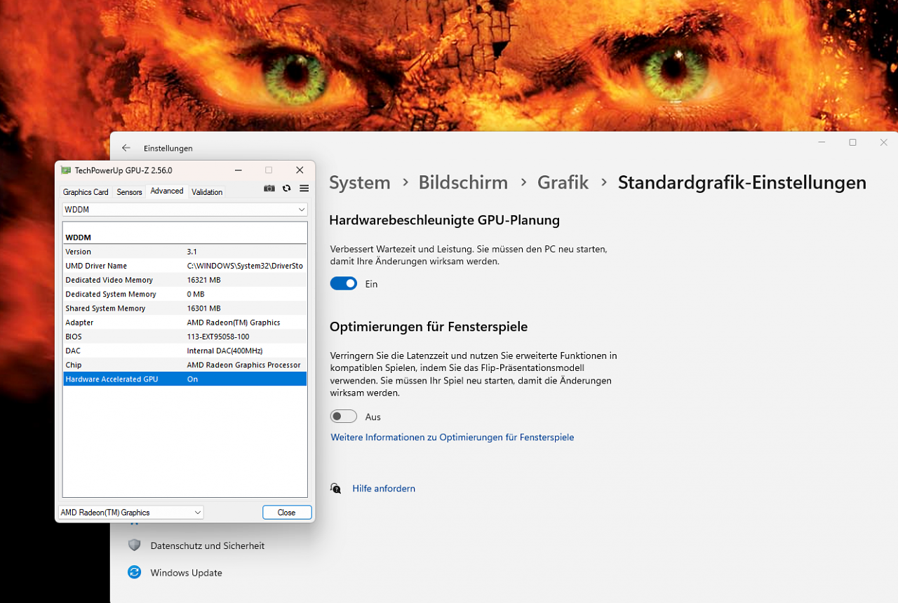The image size is (898, 603).
Task: Click the Windows Update sync icon
Action: (x=134, y=572)
